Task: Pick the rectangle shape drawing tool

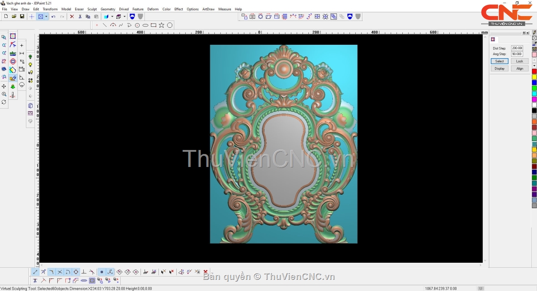Action: pyautogui.click(x=153, y=25)
